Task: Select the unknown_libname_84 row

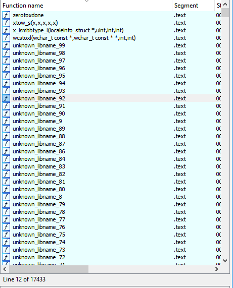Action: (x=111, y=159)
